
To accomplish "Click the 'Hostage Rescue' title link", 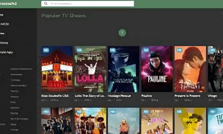I will point(119,96).
